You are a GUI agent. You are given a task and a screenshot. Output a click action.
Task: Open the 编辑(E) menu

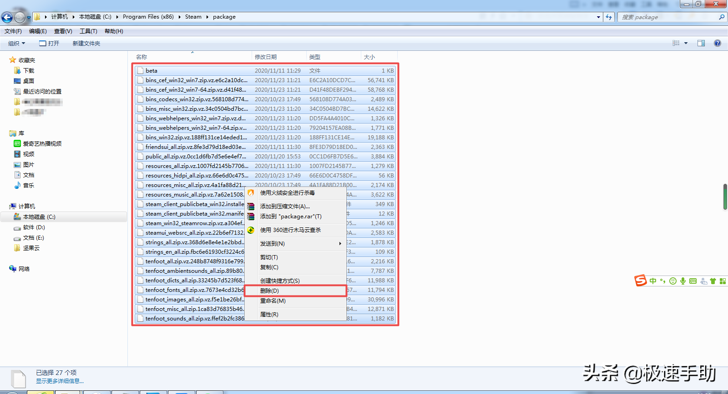click(38, 31)
